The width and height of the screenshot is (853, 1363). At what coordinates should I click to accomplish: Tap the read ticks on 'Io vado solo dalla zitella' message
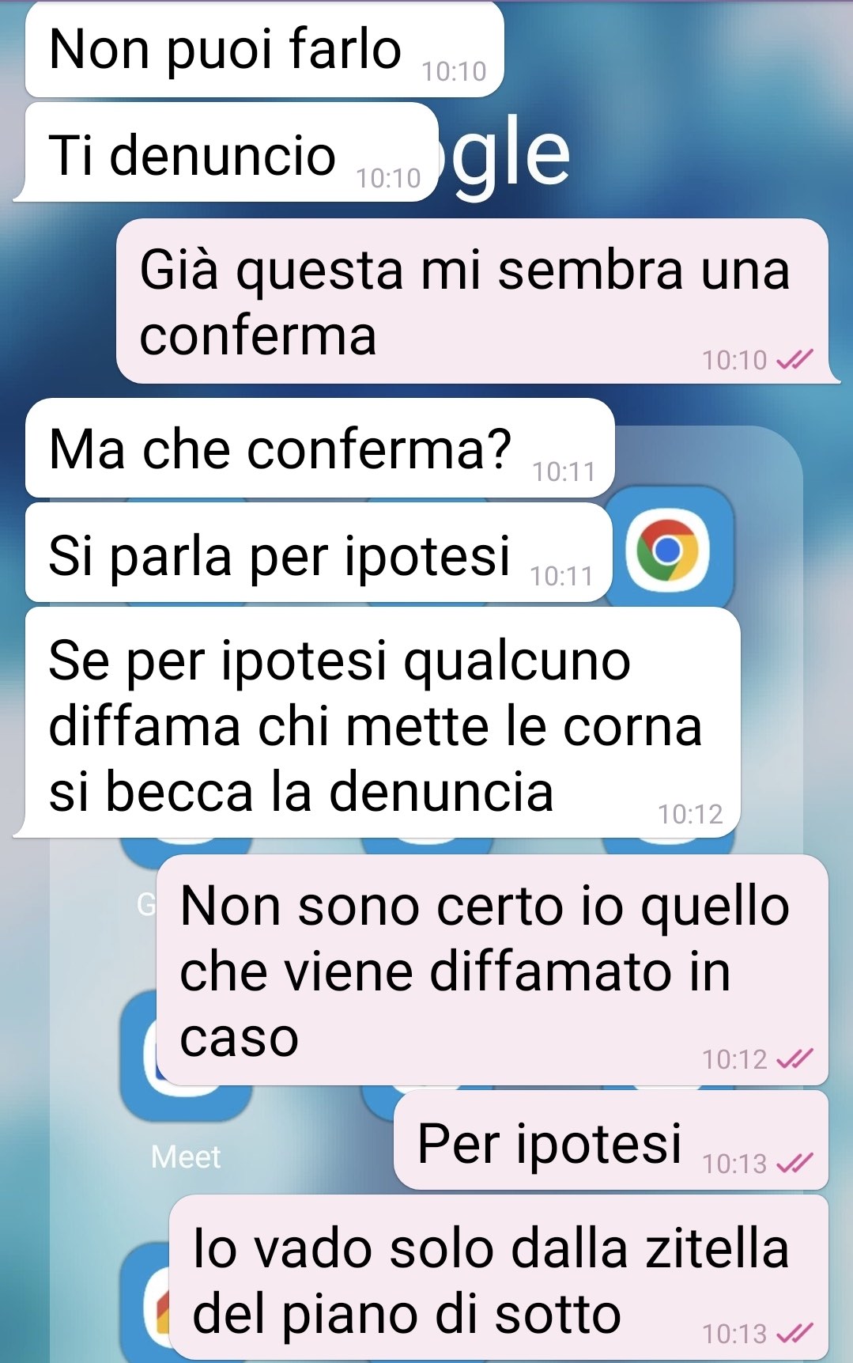point(794,1334)
